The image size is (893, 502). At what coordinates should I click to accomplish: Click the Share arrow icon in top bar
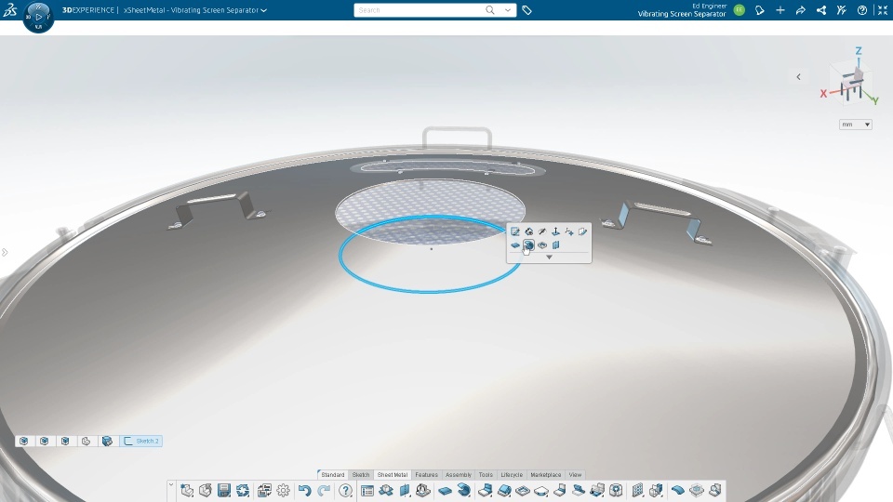click(801, 10)
